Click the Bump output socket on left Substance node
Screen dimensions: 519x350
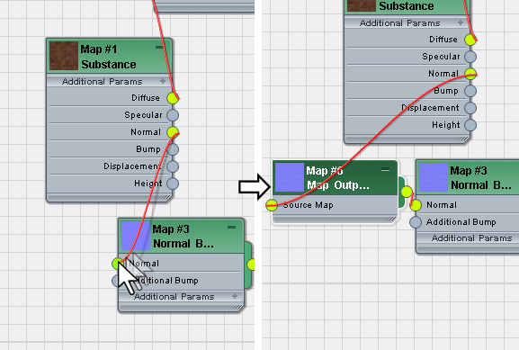(x=173, y=149)
